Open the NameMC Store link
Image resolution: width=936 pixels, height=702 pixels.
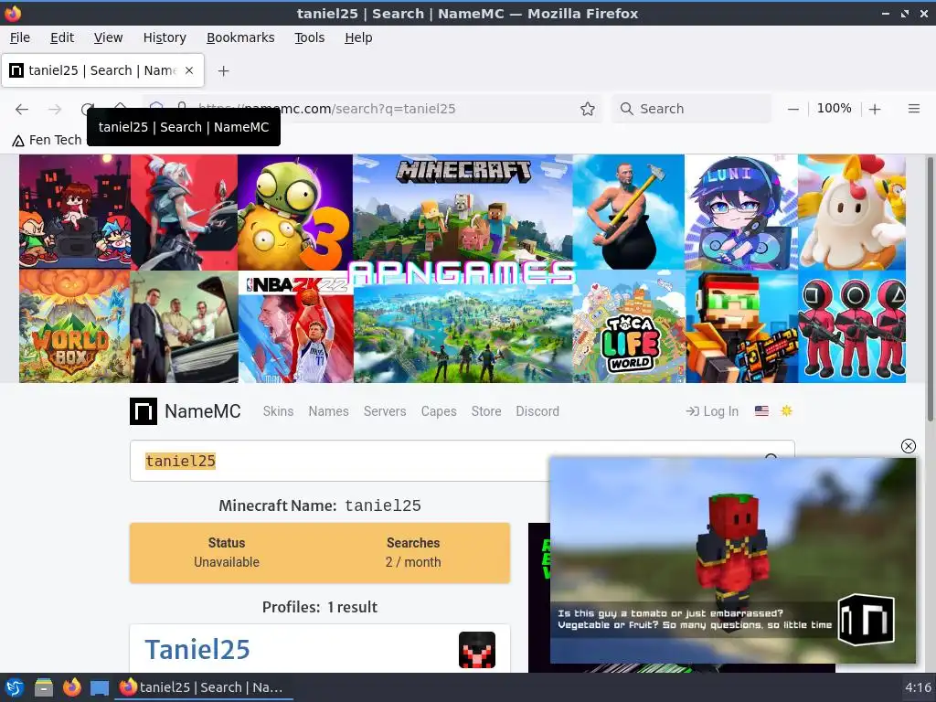coord(486,411)
